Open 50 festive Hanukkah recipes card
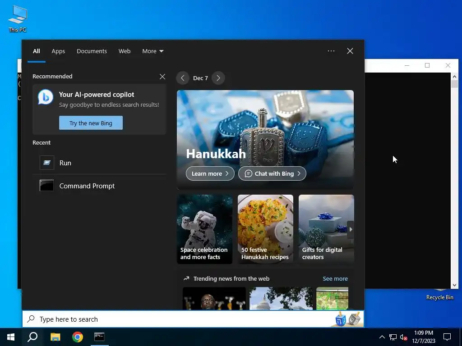Screen dimensions: 462x346 coord(265,229)
